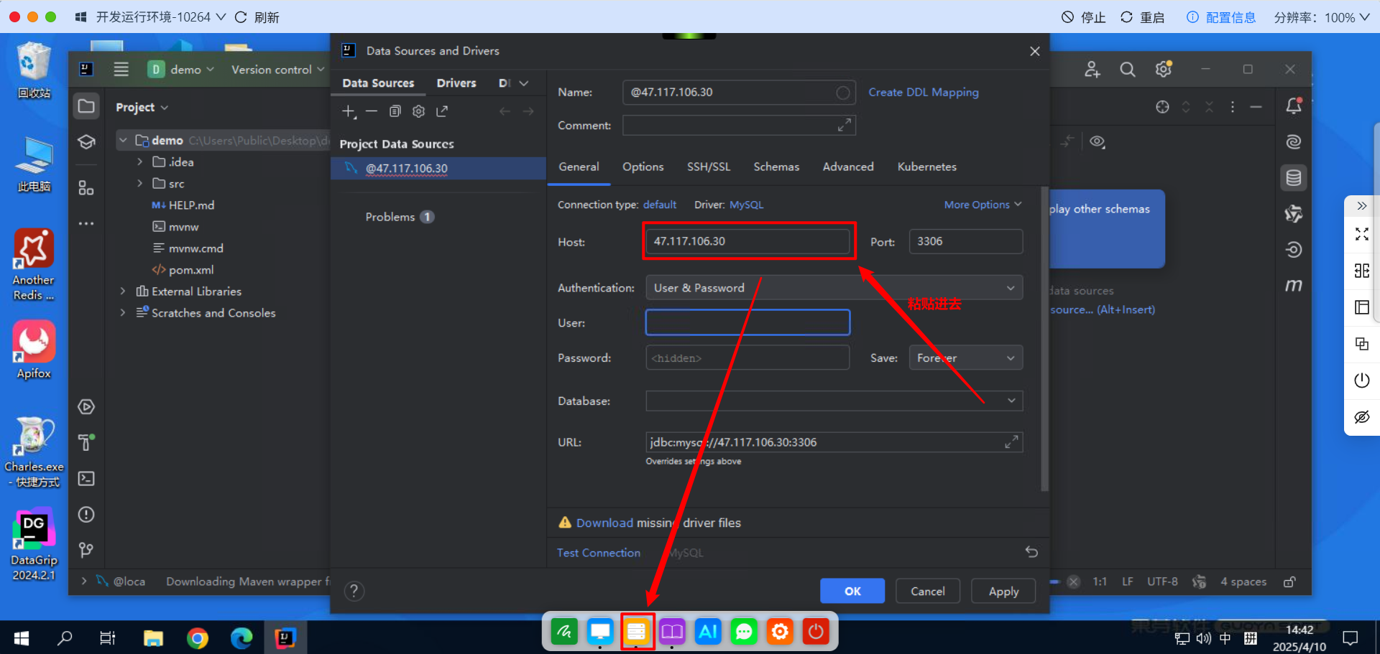The image size is (1380, 654).
Task: Open the Maven tool window icon
Action: (x=1294, y=286)
